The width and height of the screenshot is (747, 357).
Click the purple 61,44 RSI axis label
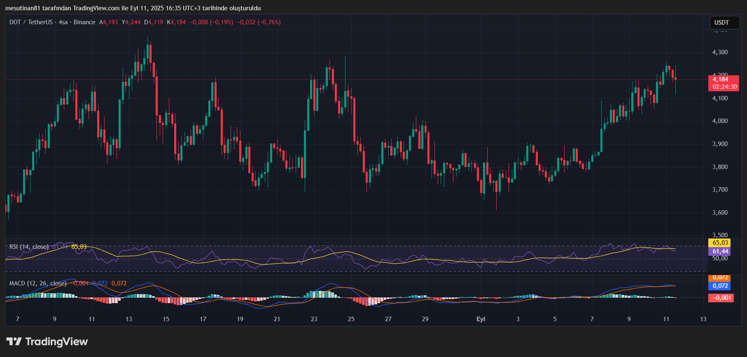coord(720,251)
